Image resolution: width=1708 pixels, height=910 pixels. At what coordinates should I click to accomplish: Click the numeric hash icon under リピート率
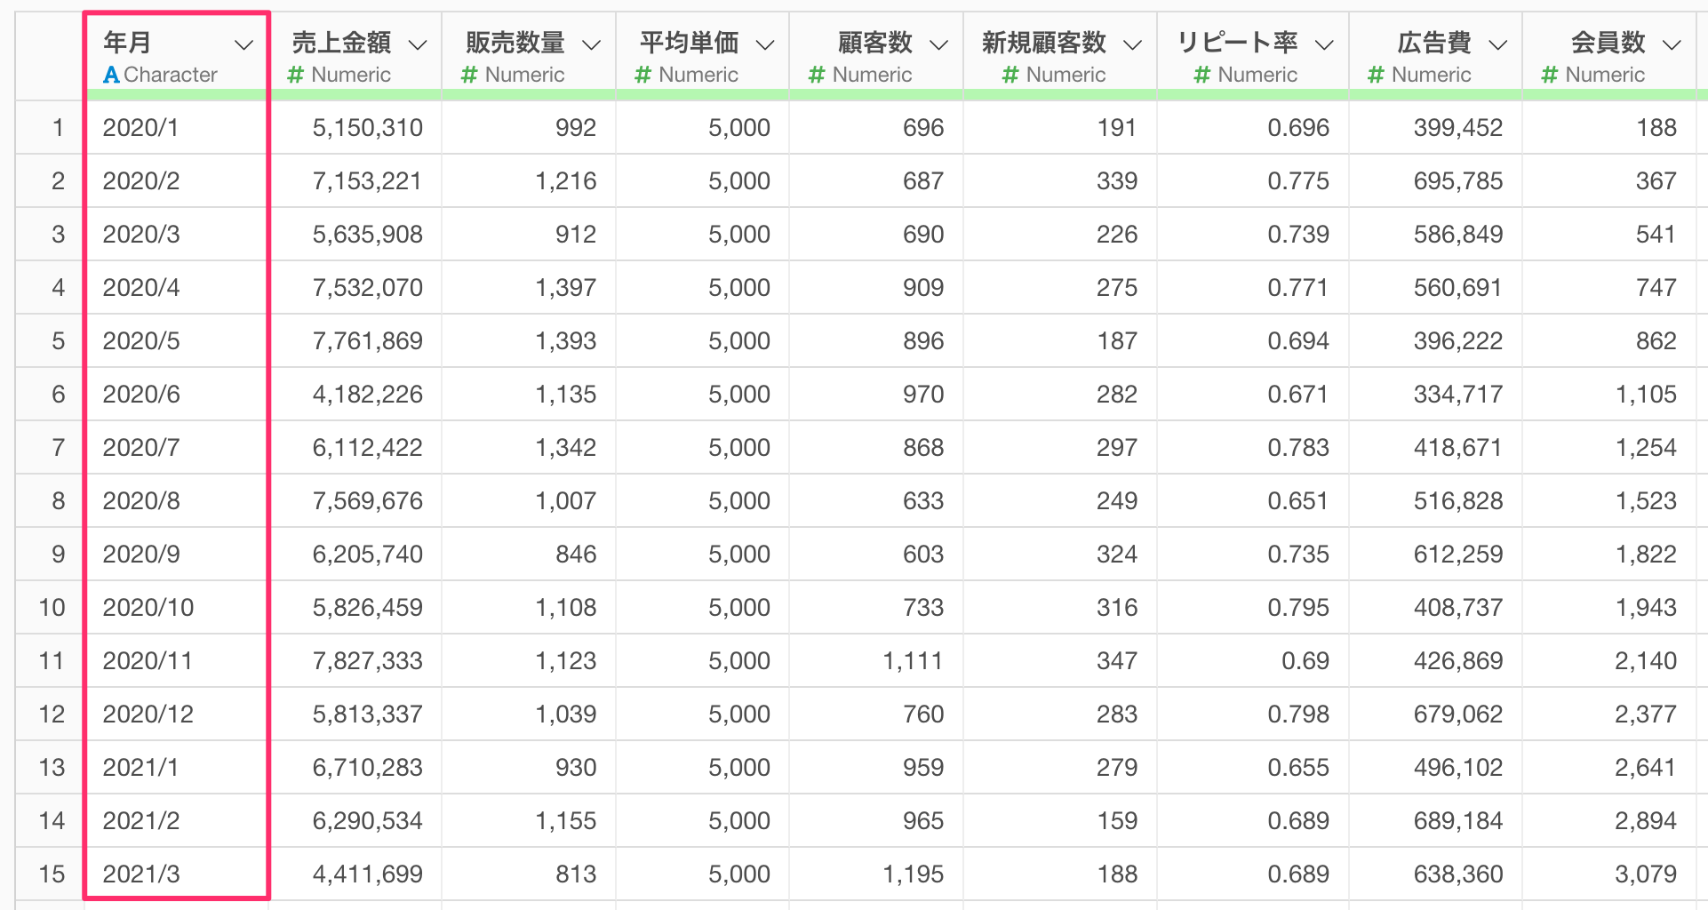[x=1202, y=76]
